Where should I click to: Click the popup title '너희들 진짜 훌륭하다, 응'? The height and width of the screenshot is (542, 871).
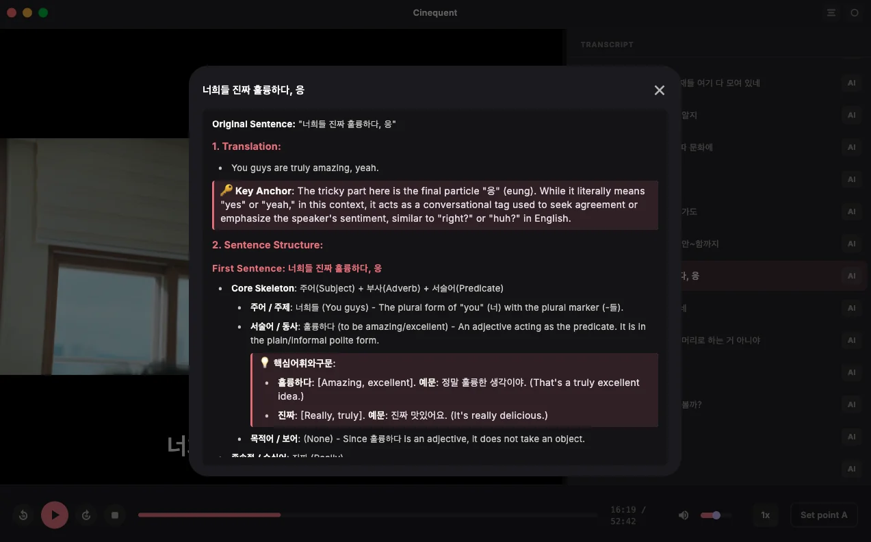253,90
